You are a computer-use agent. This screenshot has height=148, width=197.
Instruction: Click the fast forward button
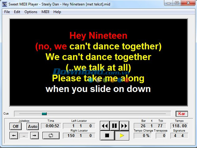[x=124, y=126]
